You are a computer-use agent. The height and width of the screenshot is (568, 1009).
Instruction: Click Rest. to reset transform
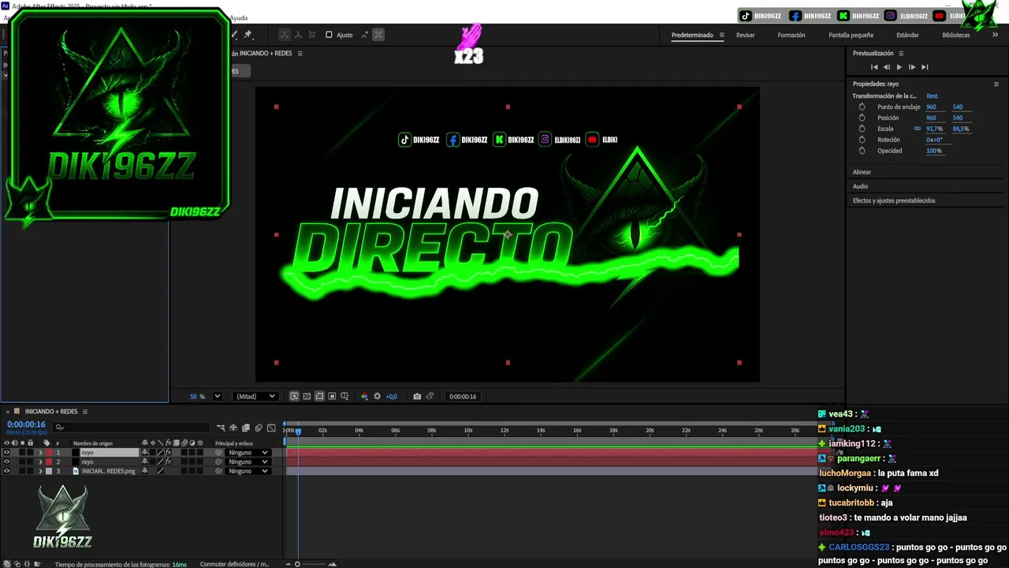[933, 96]
